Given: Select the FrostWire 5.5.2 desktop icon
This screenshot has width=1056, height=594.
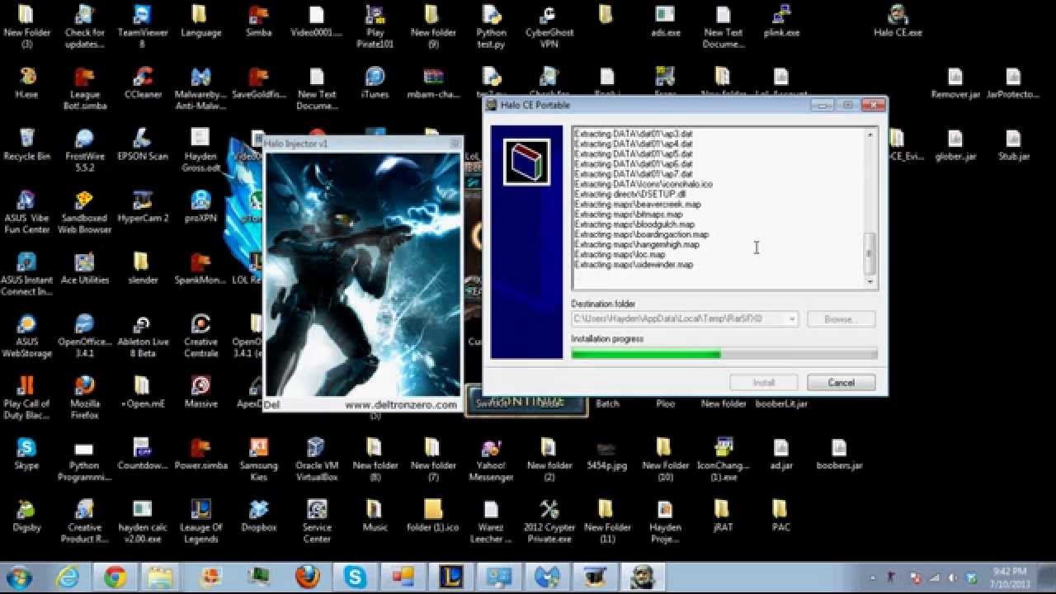Looking at the screenshot, I should (84, 150).
